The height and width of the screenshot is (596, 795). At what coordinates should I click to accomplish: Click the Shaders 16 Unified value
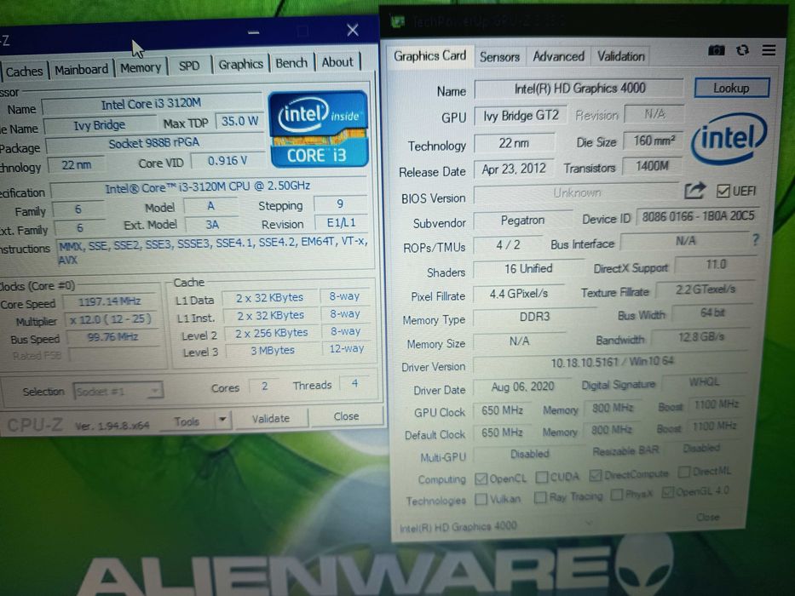[x=527, y=268]
